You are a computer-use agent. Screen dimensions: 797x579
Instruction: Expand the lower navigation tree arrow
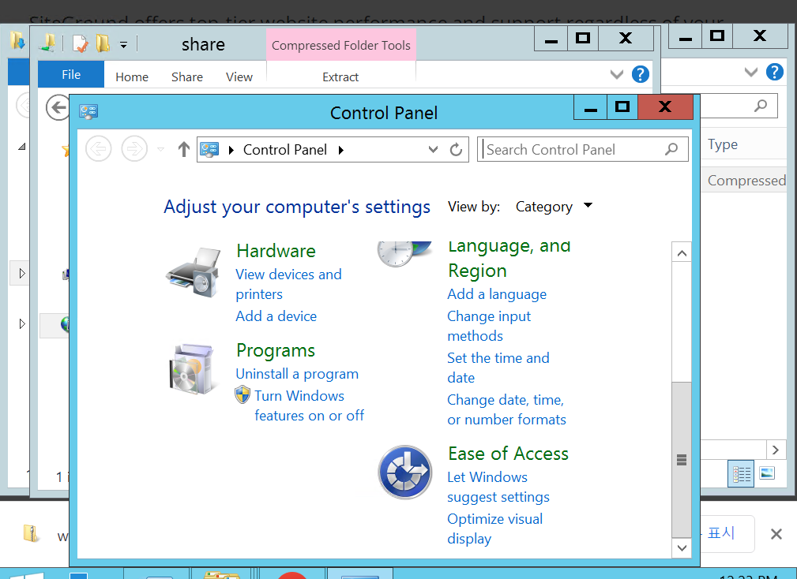click(22, 323)
